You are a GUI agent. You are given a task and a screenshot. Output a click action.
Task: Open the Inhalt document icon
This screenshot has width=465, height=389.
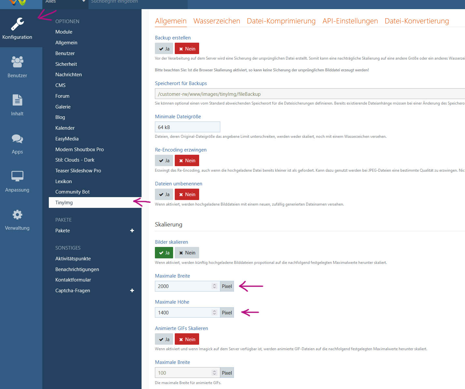(17, 100)
